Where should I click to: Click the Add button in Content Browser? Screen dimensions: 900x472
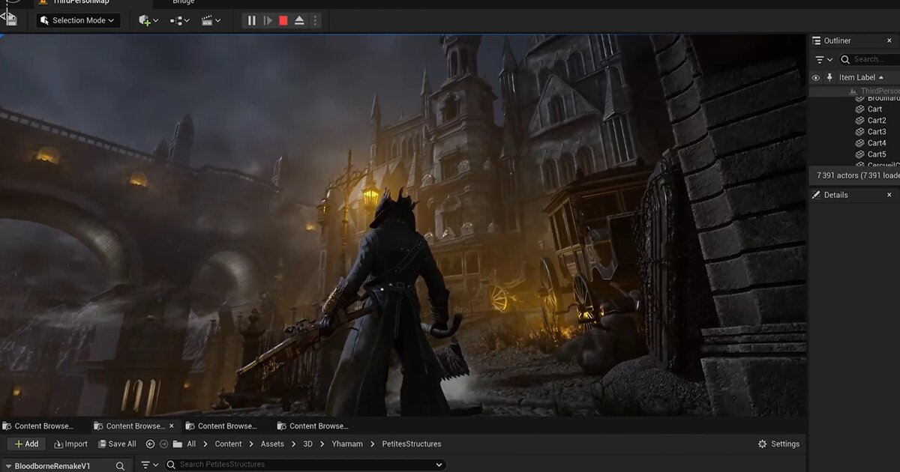coord(26,444)
